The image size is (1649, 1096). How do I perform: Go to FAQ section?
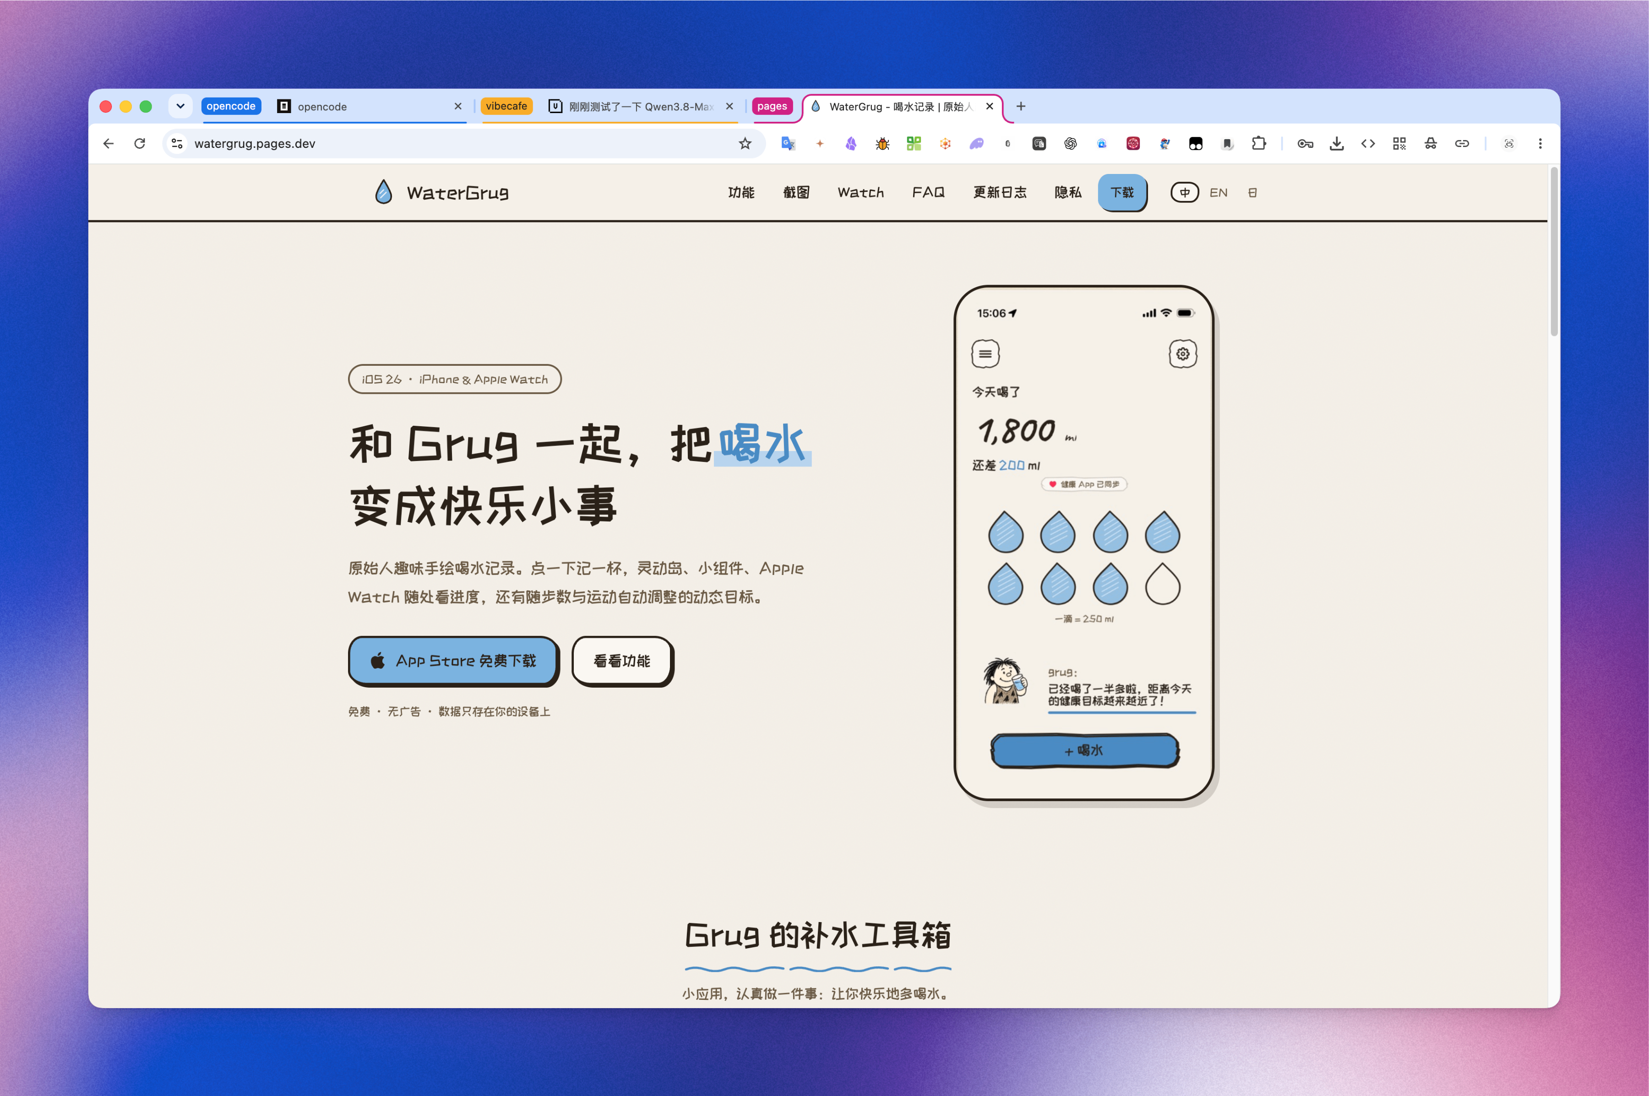[x=928, y=192]
